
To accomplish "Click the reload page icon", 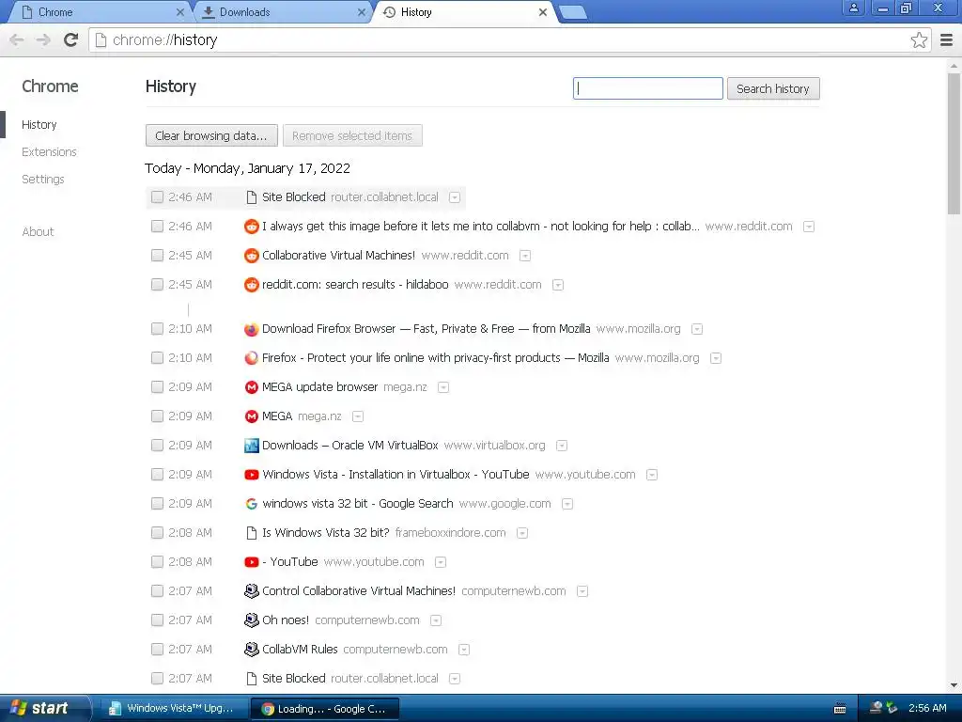I will (x=71, y=39).
